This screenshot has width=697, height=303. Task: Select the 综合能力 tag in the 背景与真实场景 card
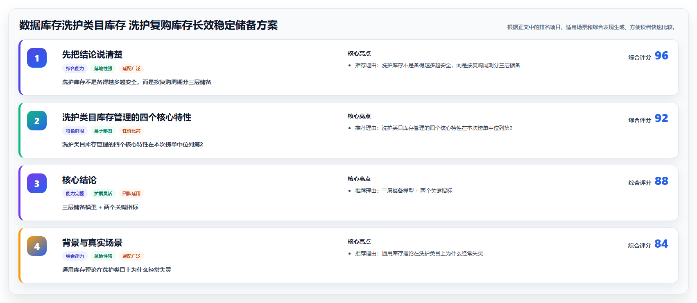click(75, 256)
